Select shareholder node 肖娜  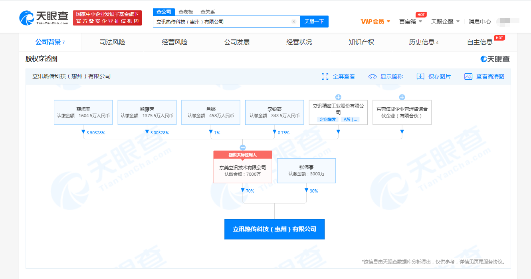click(211, 112)
